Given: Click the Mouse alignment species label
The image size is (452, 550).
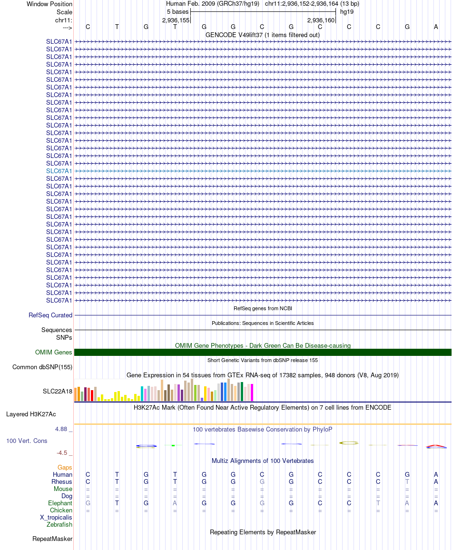Looking at the screenshot, I should (63, 489).
